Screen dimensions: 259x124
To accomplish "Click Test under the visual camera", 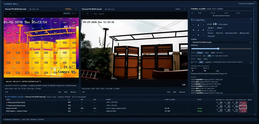I will point(168,92).
